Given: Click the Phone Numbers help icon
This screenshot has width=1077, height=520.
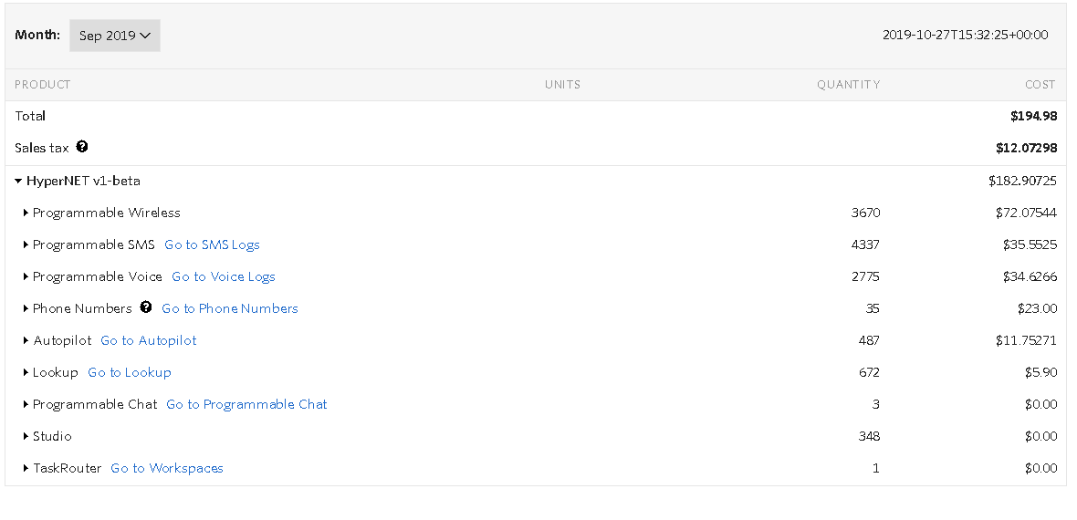Looking at the screenshot, I should pos(146,307).
